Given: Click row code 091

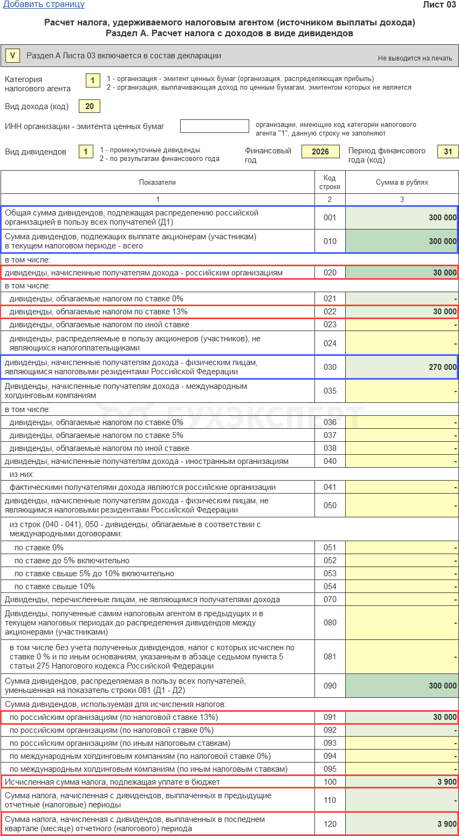Looking at the screenshot, I should tap(330, 717).
